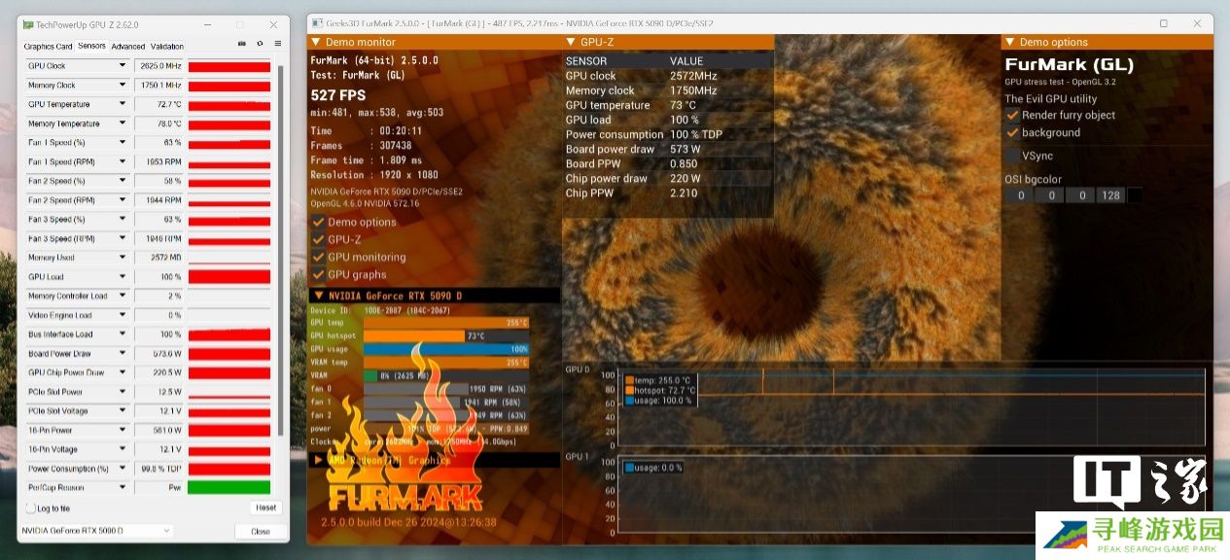The height and width of the screenshot is (560, 1230).
Task: Open the Validation tab in GPU-Z
Action: tap(167, 46)
